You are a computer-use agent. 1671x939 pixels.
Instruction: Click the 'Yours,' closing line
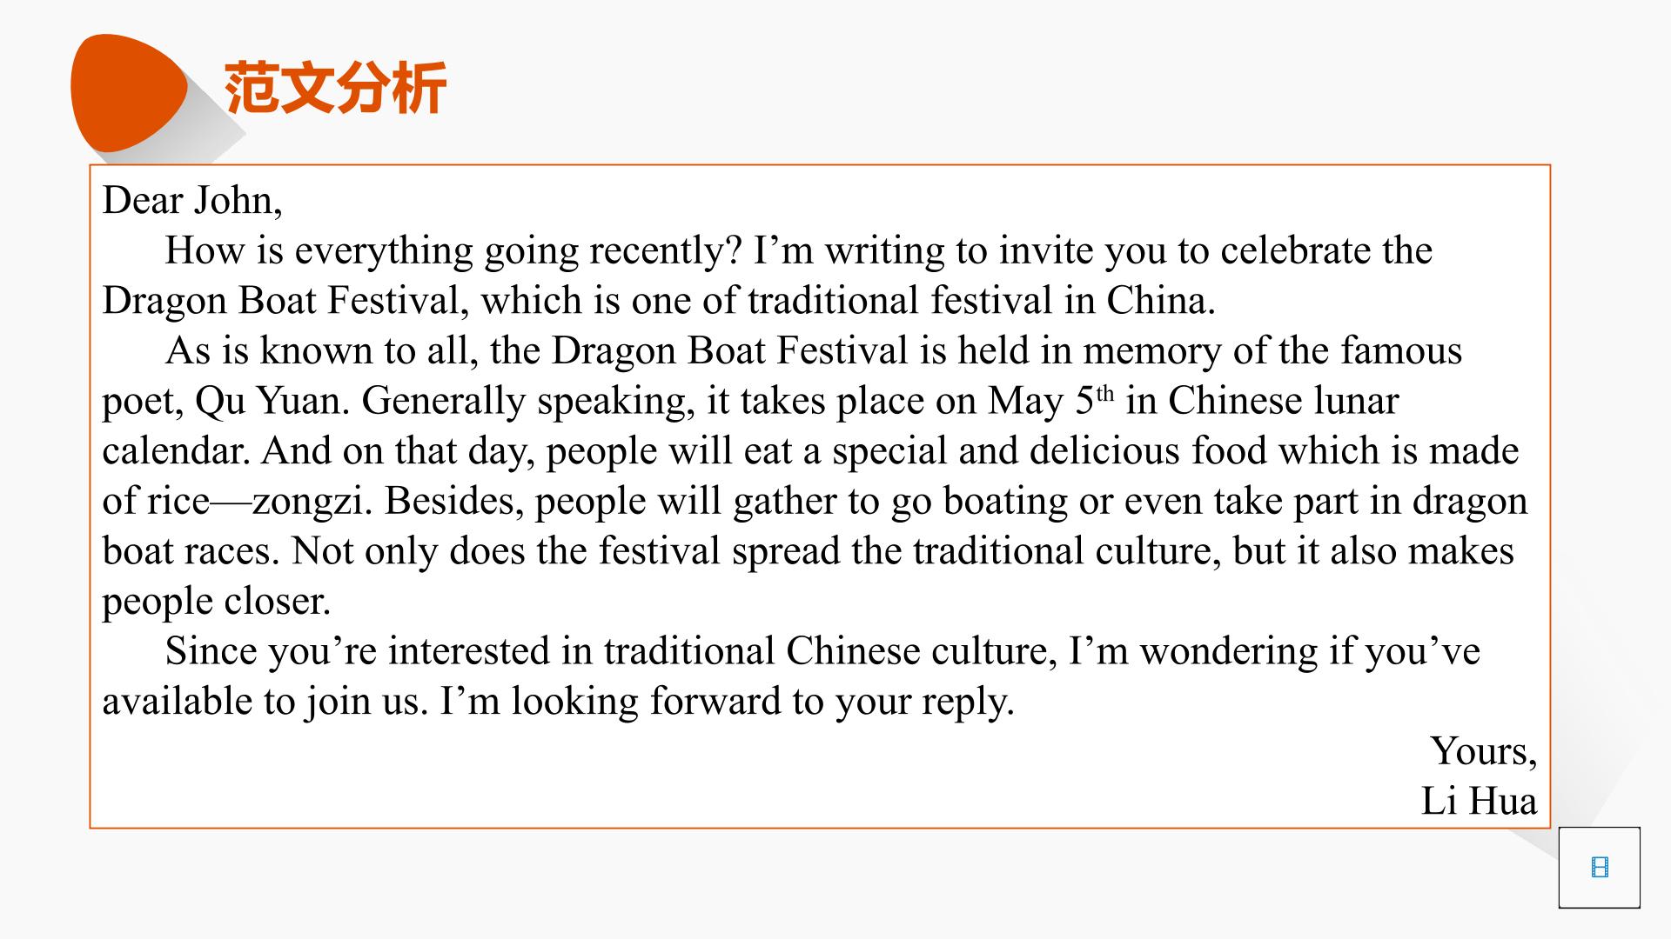[1483, 751]
